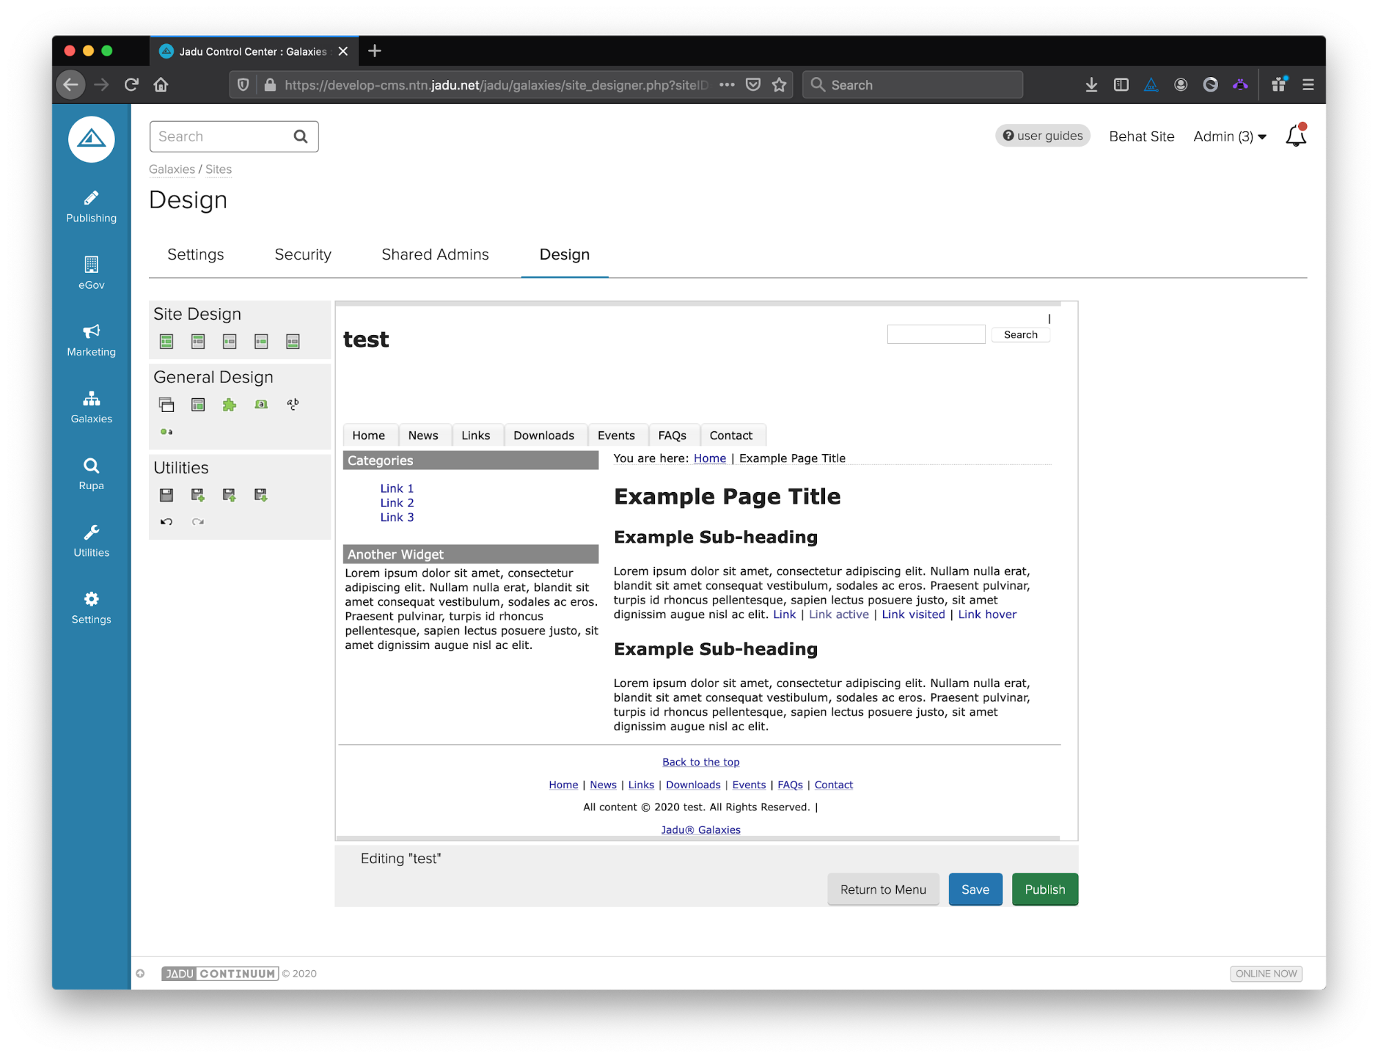This screenshot has width=1378, height=1059.
Task: Click the Sites breadcrumb link
Action: click(x=218, y=169)
